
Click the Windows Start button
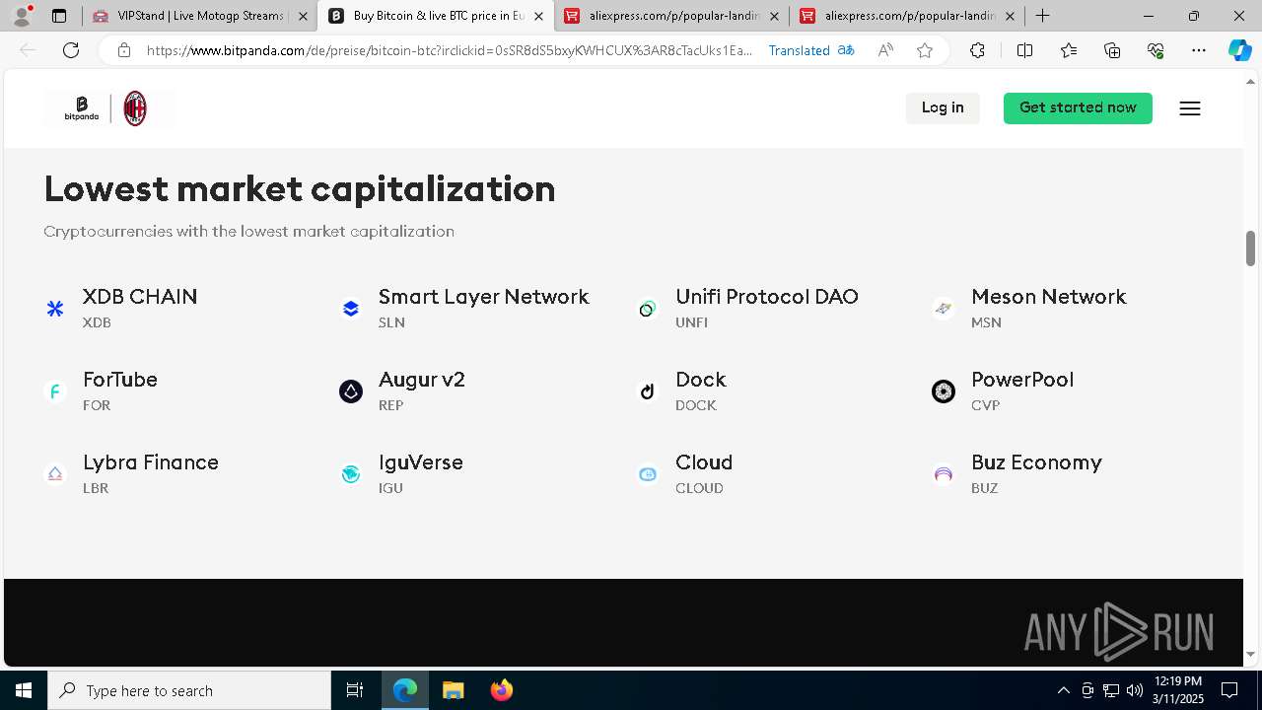[x=24, y=690]
